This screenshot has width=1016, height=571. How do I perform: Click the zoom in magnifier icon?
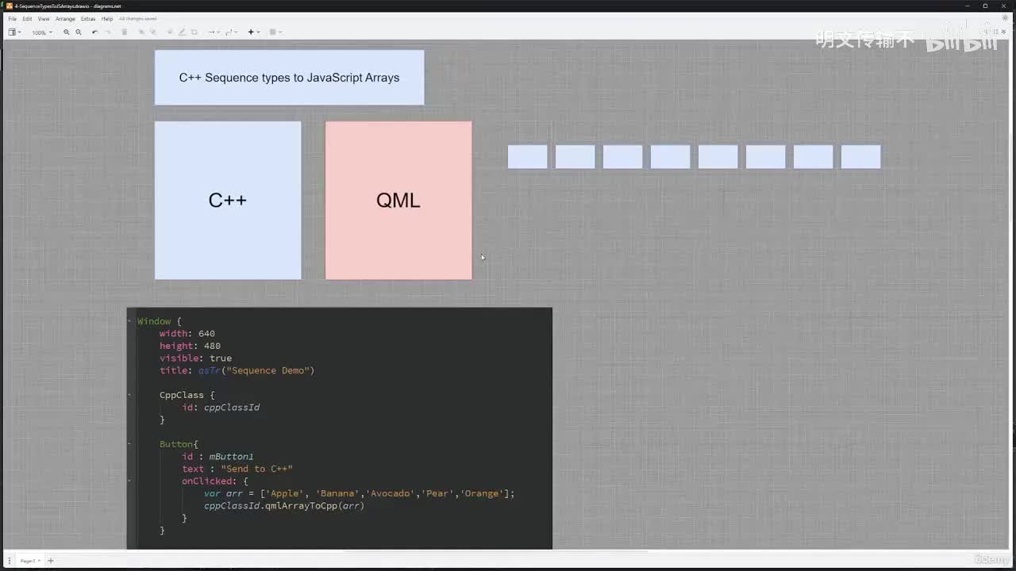pyautogui.click(x=67, y=33)
